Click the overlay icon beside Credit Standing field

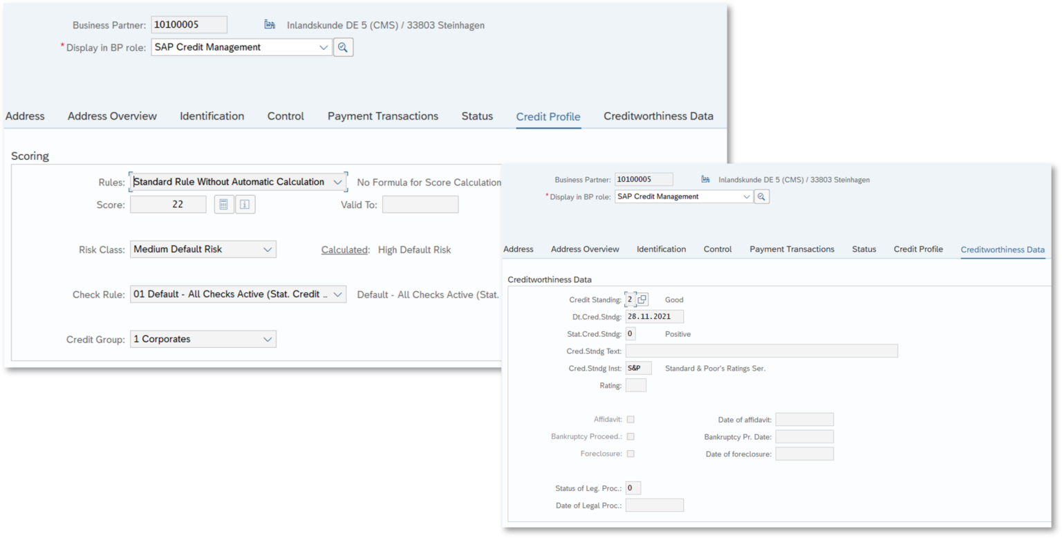click(640, 299)
